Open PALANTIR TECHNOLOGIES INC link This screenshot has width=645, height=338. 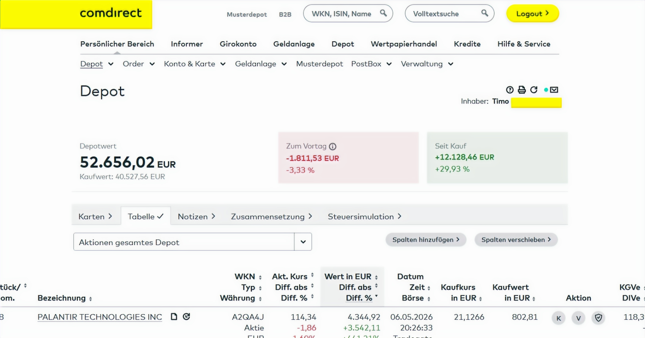(100, 317)
